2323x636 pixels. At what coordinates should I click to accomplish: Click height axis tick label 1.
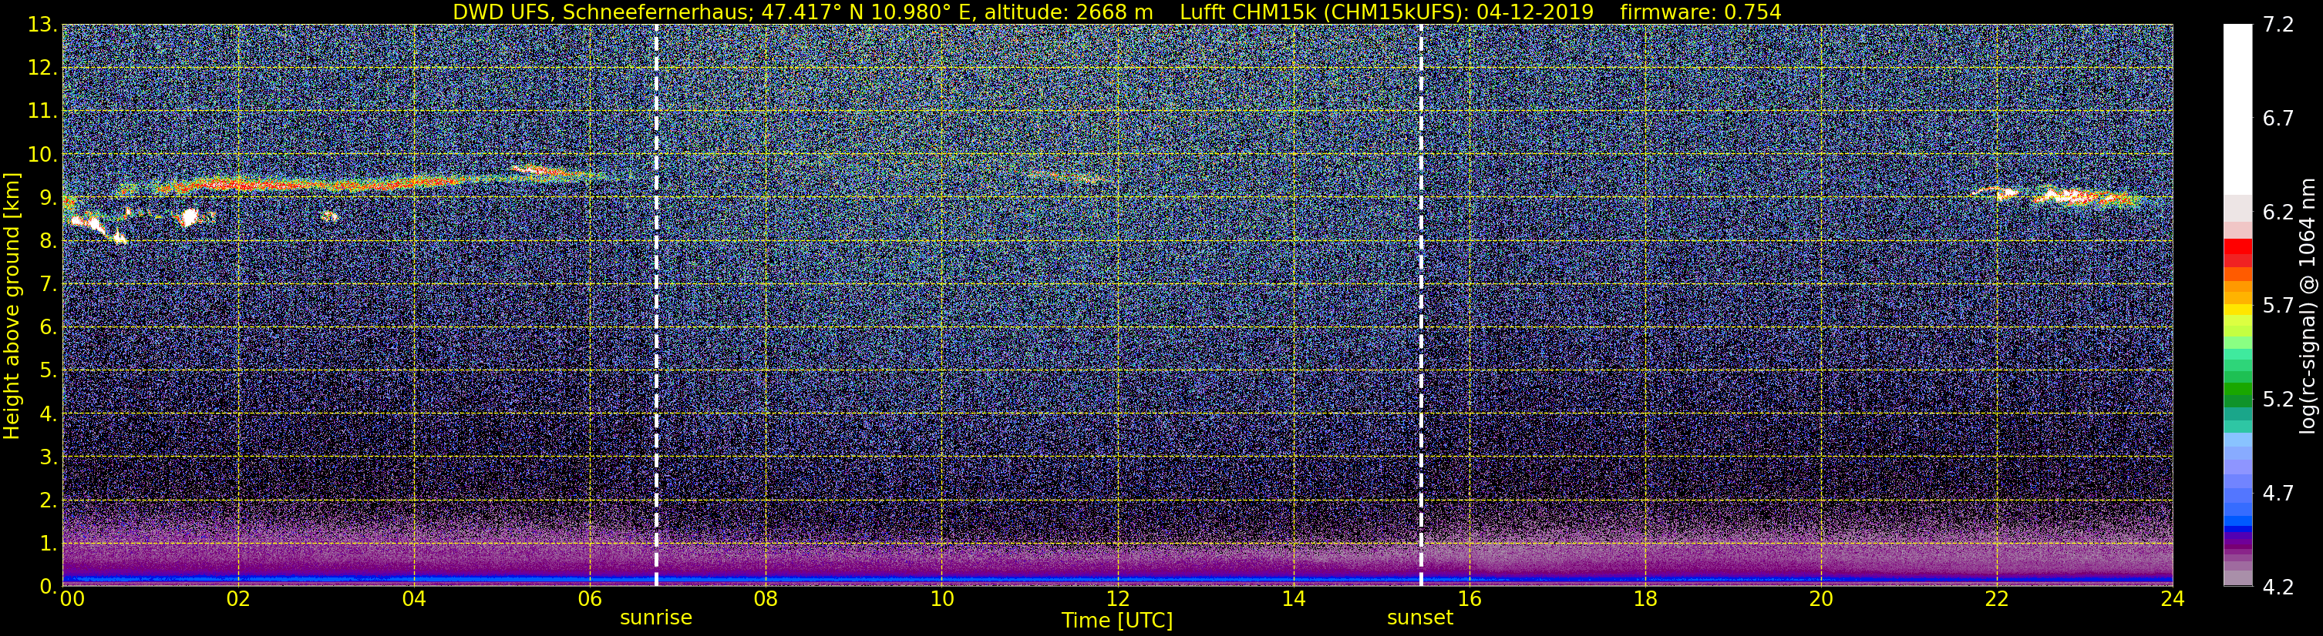pyautogui.click(x=48, y=544)
